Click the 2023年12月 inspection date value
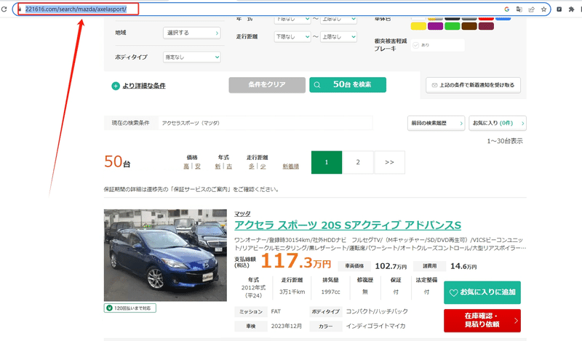Image resolution: width=582 pixels, height=341 pixels. point(286,326)
